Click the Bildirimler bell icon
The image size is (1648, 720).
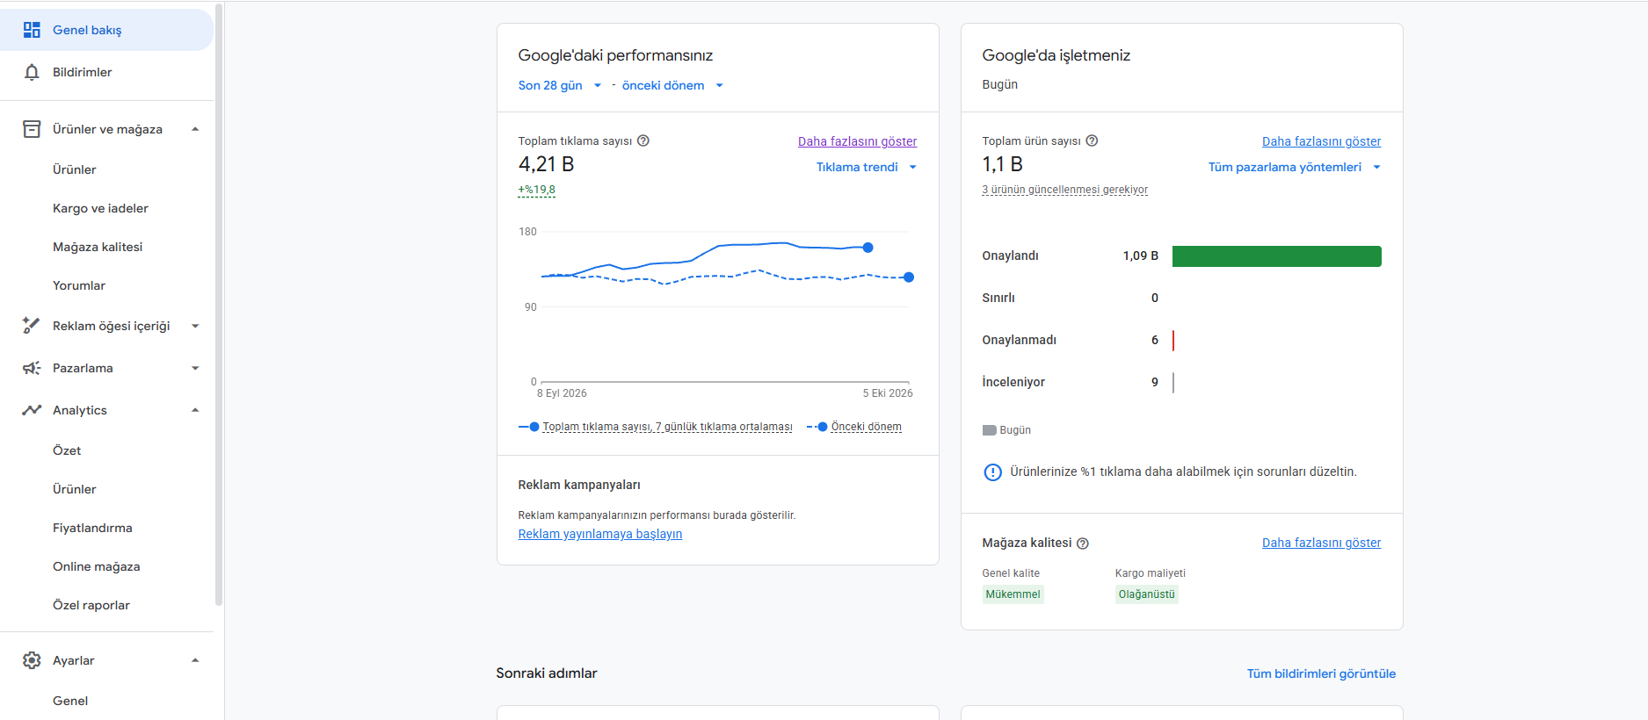[32, 72]
